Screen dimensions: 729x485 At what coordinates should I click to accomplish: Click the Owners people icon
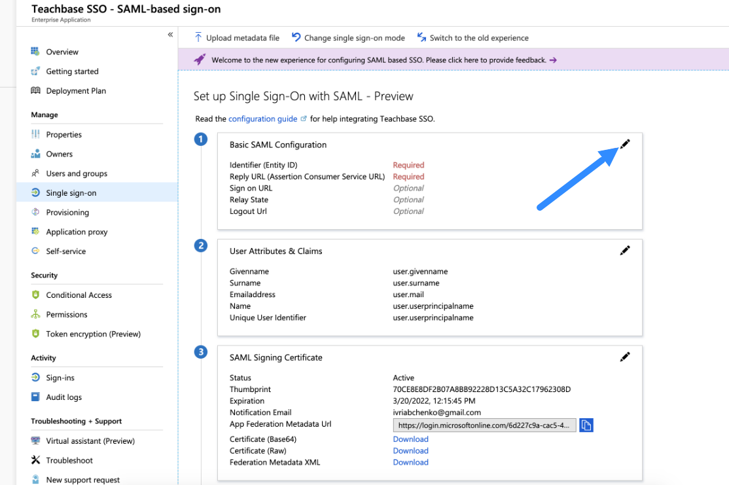[x=35, y=153]
